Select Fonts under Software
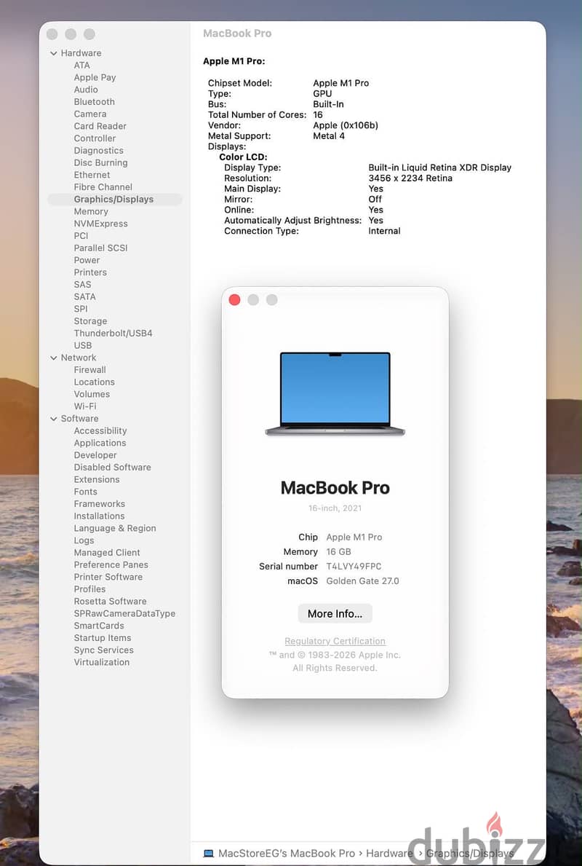582x866 pixels. (x=86, y=492)
